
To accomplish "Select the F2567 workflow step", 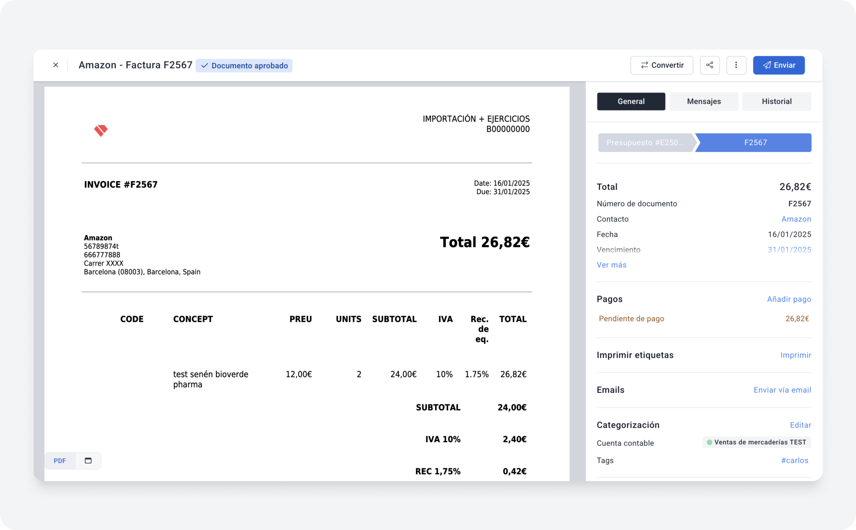I will point(754,143).
